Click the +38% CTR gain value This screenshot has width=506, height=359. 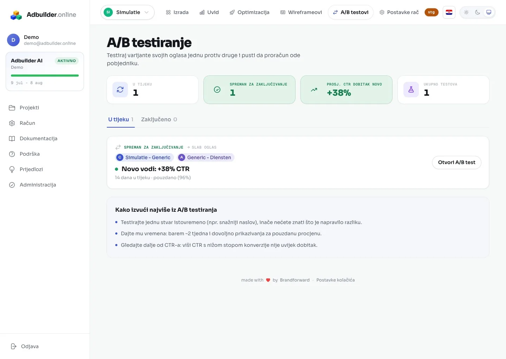coord(339,93)
